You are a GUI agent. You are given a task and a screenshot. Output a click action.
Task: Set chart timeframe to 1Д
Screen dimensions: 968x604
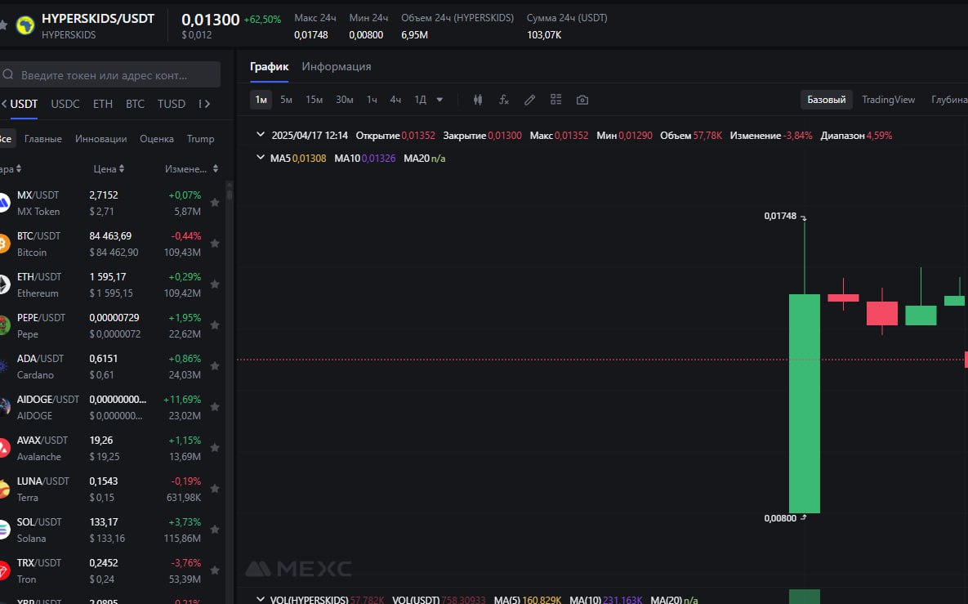coord(421,100)
